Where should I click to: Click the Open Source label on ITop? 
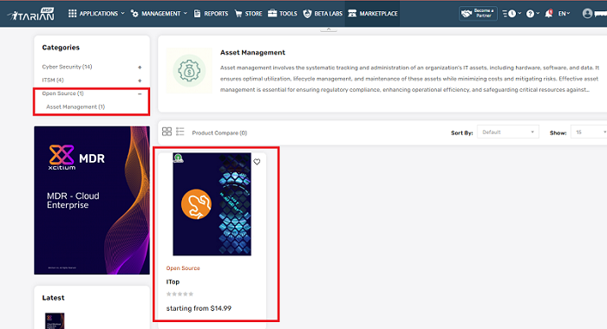coord(183,268)
